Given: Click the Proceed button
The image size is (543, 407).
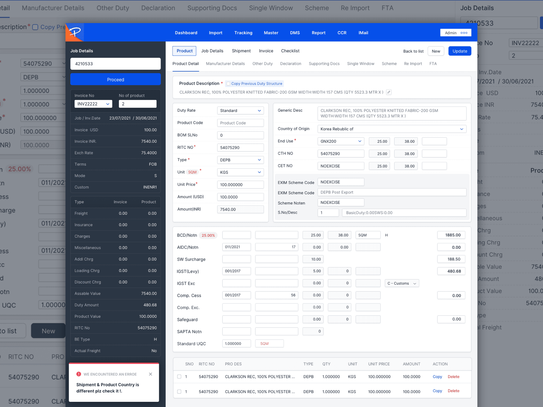Looking at the screenshot, I should click(x=115, y=79).
